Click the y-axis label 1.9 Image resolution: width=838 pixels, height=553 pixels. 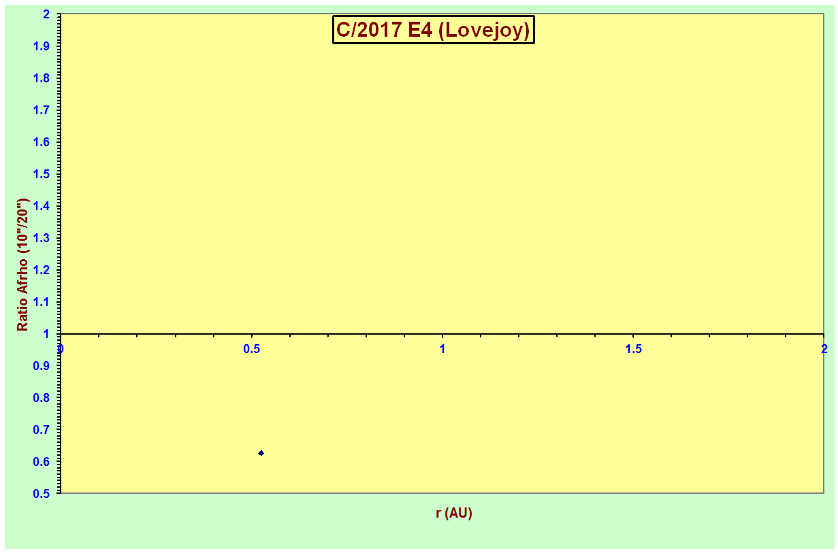point(42,46)
